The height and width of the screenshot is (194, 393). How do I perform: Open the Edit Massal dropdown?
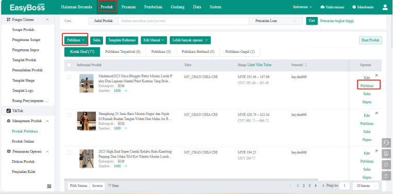click(x=154, y=40)
